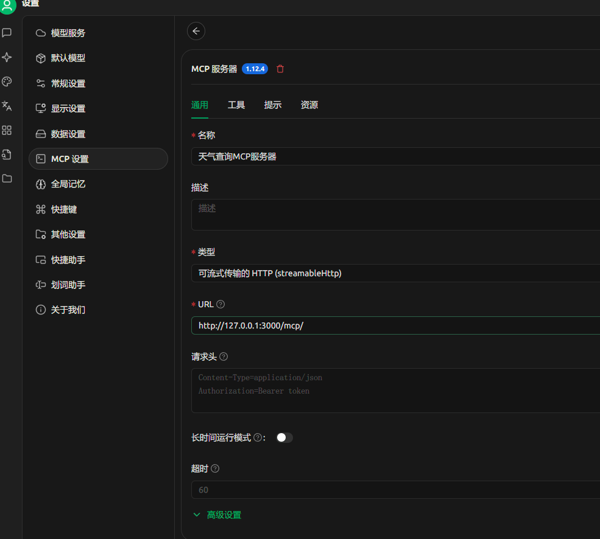This screenshot has width=600, height=539.
Task: Open 划词助手 settings
Action: (98, 285)
